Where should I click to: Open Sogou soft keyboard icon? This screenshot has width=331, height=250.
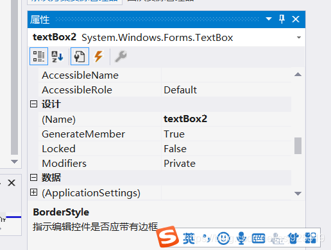pos(259,238)
